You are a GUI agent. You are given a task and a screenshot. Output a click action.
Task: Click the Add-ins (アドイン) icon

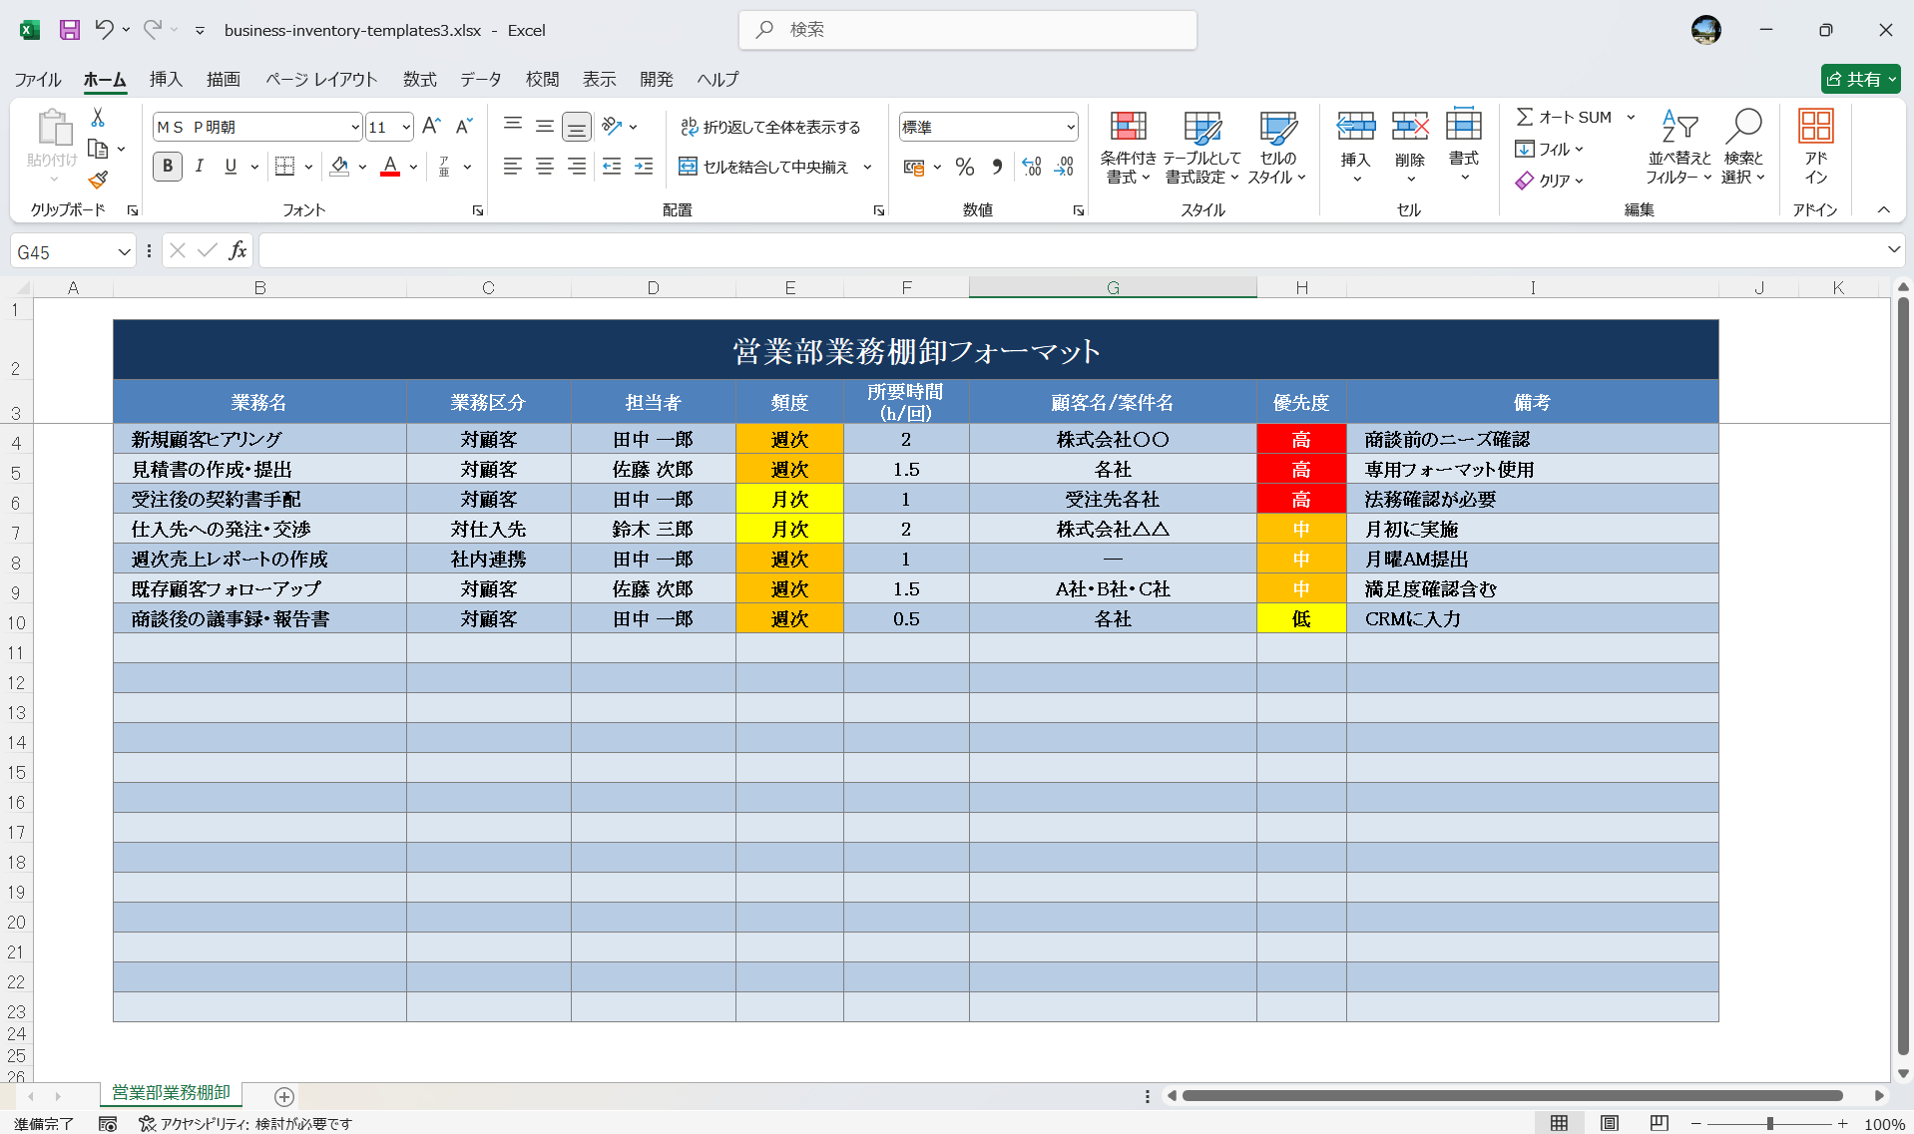tap(1815, 146)
